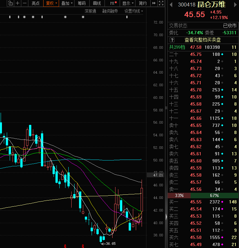Select the 十五 45.70 ask row

click(x=203, y=90)
